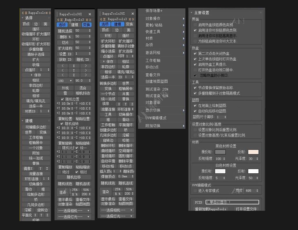298x230 pixels.
Task: Click the 打开设置文件 button
Action: tap(246, 209)
